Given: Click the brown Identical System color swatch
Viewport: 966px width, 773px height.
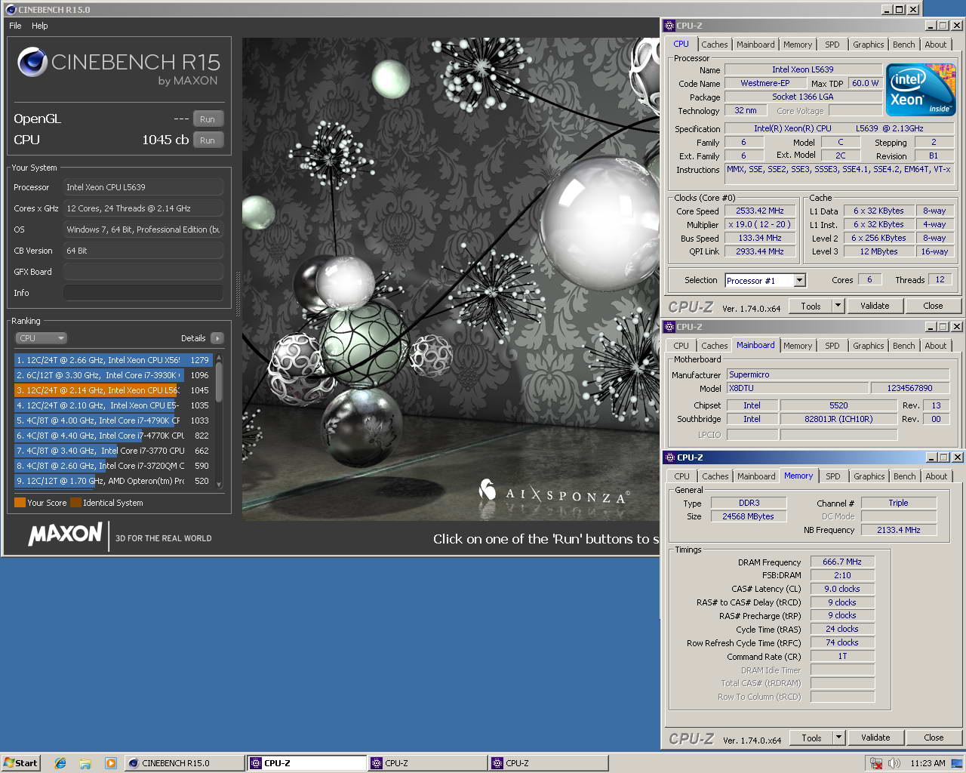Looking at the screenshot, I should click(75, 502).
